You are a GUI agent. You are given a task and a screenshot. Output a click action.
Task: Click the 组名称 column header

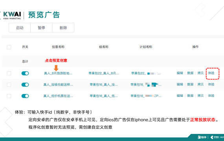[104, 47]
